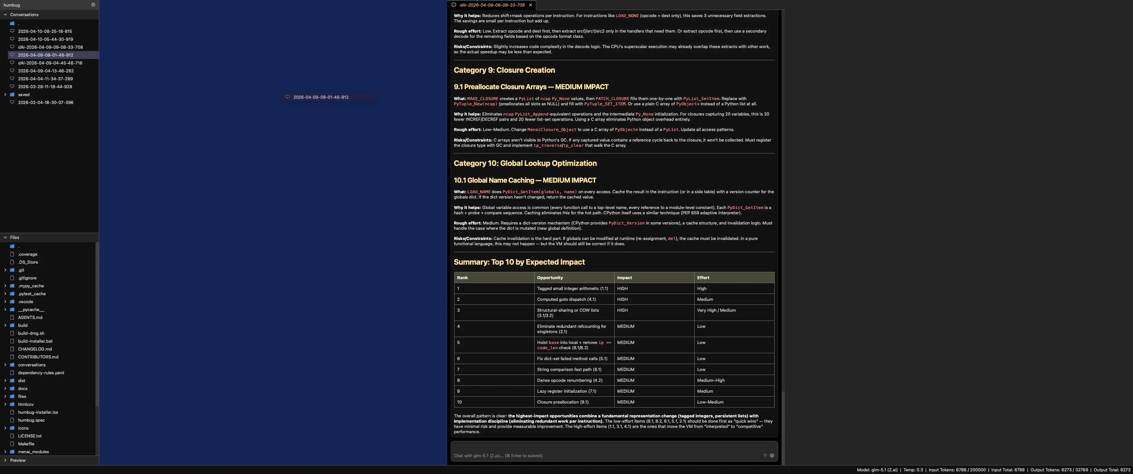This screenshot has height=474, width=1133.
Task: Close the dAI-2026-04-09-09-08-33-708 tab
Action: click(x=530, y=5)
